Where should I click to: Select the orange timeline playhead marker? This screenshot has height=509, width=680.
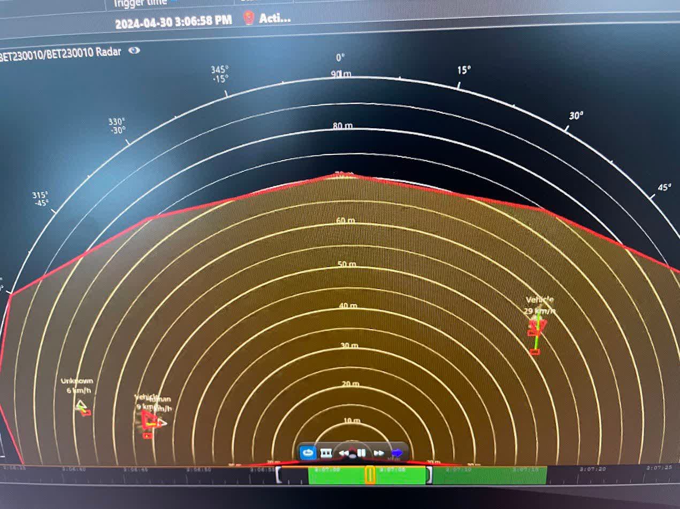pyautogui.click(x=370, y=475)
